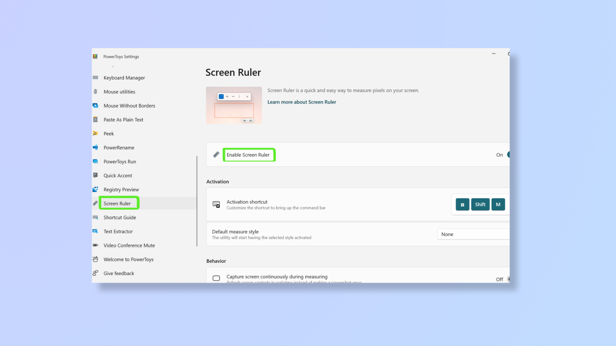Viewport: 616px width, 346px height.
Task: Select Screen Ruler from the sidebar menu
Action: tap(117, 203)
